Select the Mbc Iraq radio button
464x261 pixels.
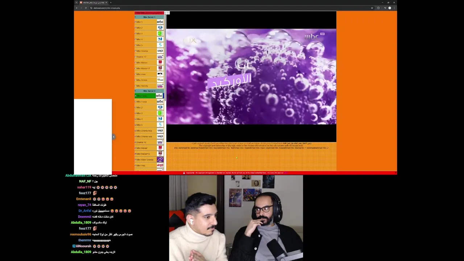(x=136, y=166)
